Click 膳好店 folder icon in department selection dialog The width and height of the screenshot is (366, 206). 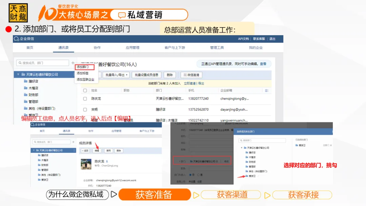click(247, 152)
